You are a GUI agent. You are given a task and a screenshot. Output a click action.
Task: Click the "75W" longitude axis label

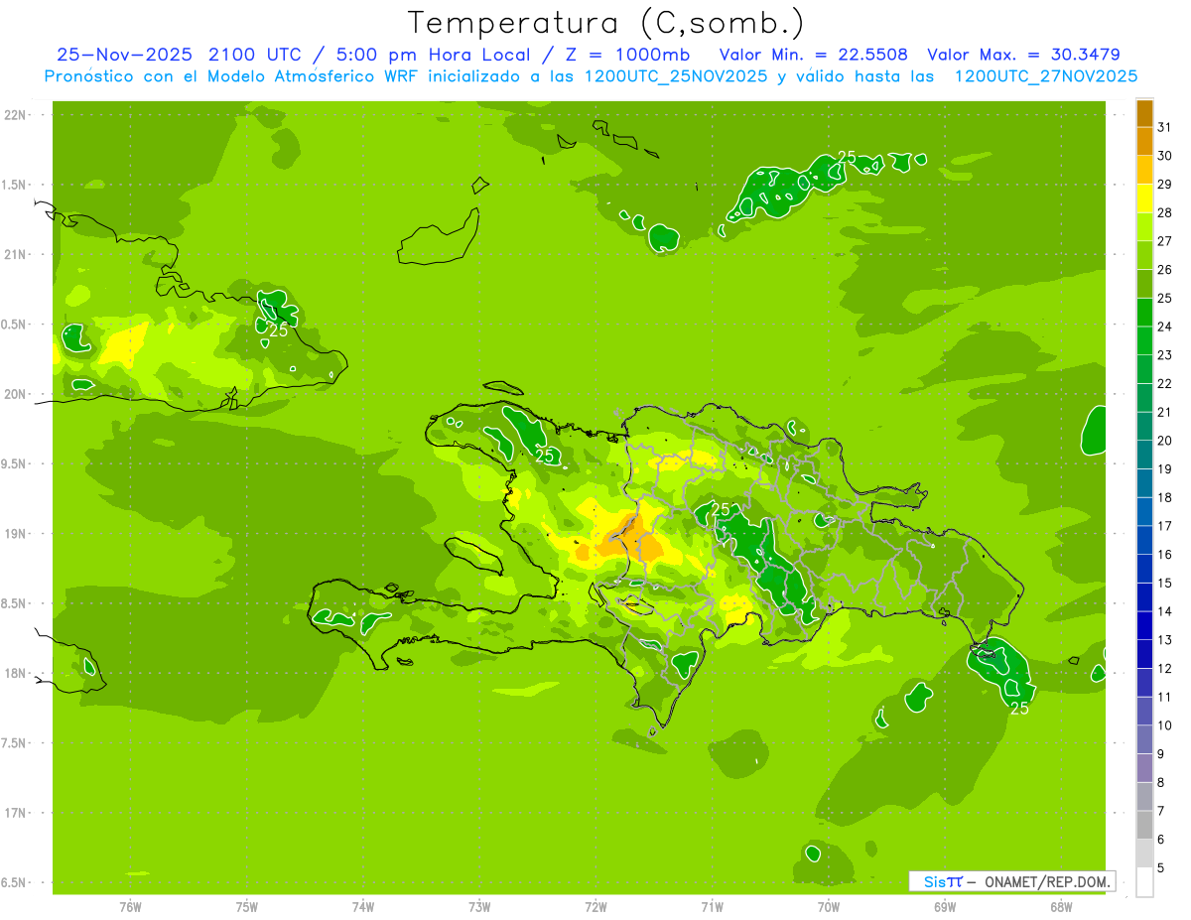point(247,907)
